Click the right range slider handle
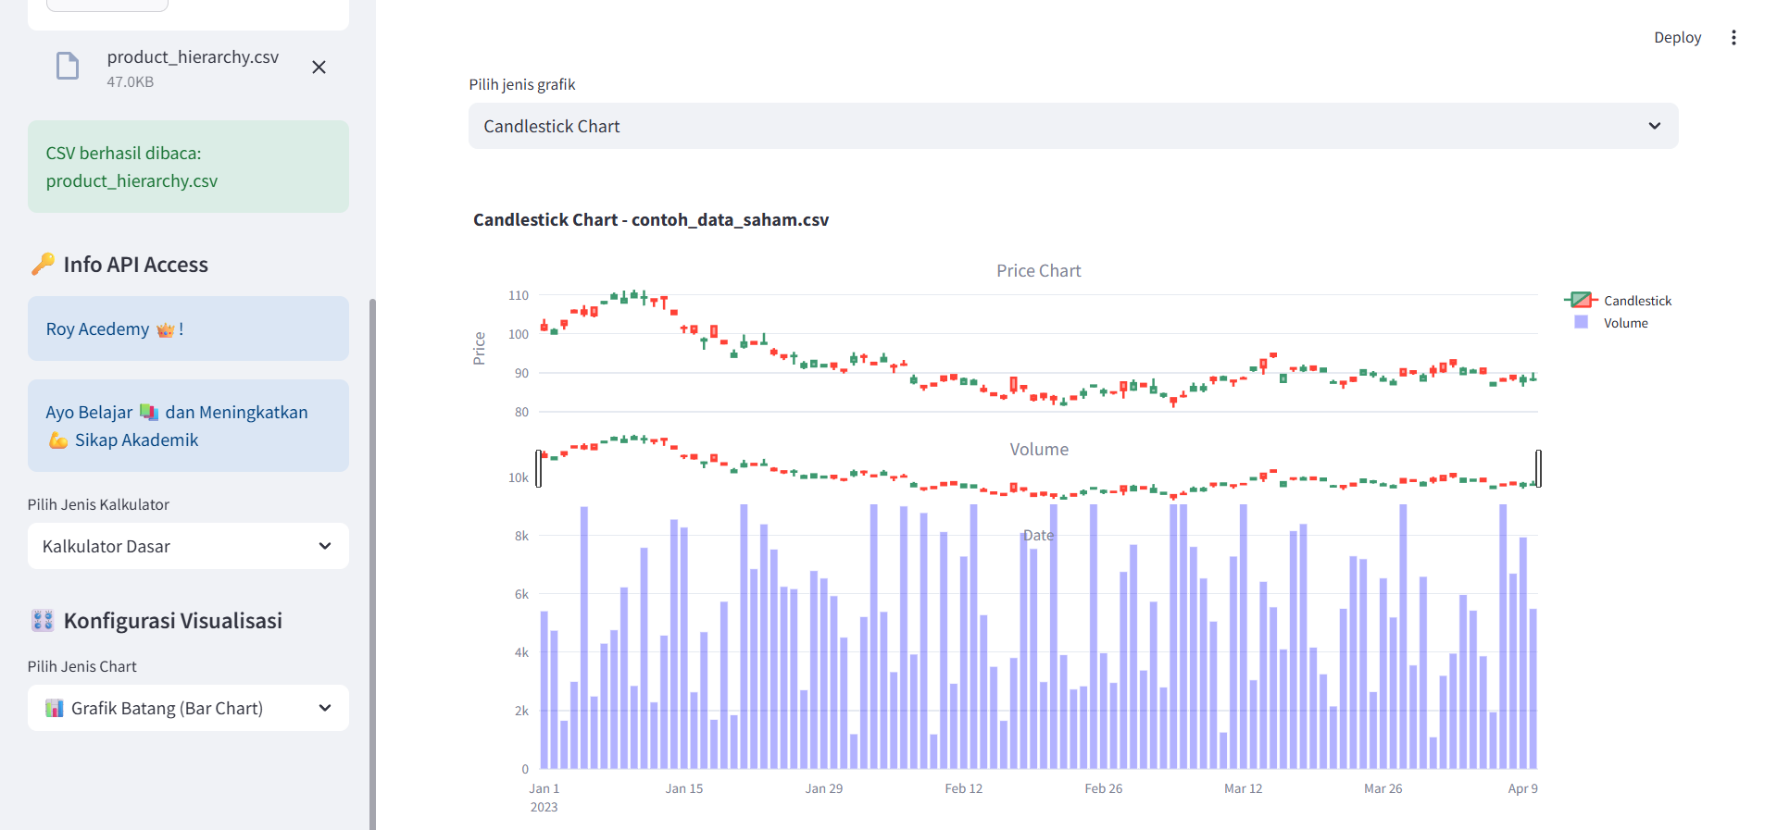 click(x=1538, y=468)
